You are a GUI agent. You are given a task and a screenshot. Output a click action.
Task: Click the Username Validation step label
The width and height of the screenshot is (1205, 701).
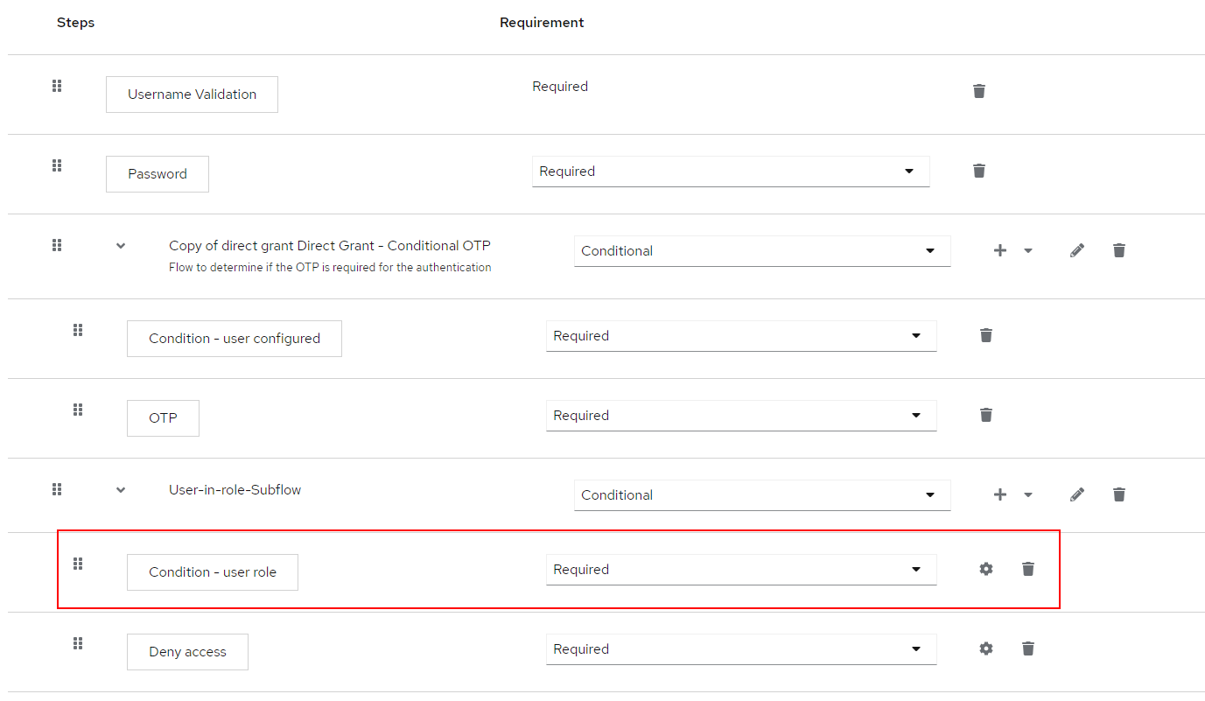[x=191, y=94]
